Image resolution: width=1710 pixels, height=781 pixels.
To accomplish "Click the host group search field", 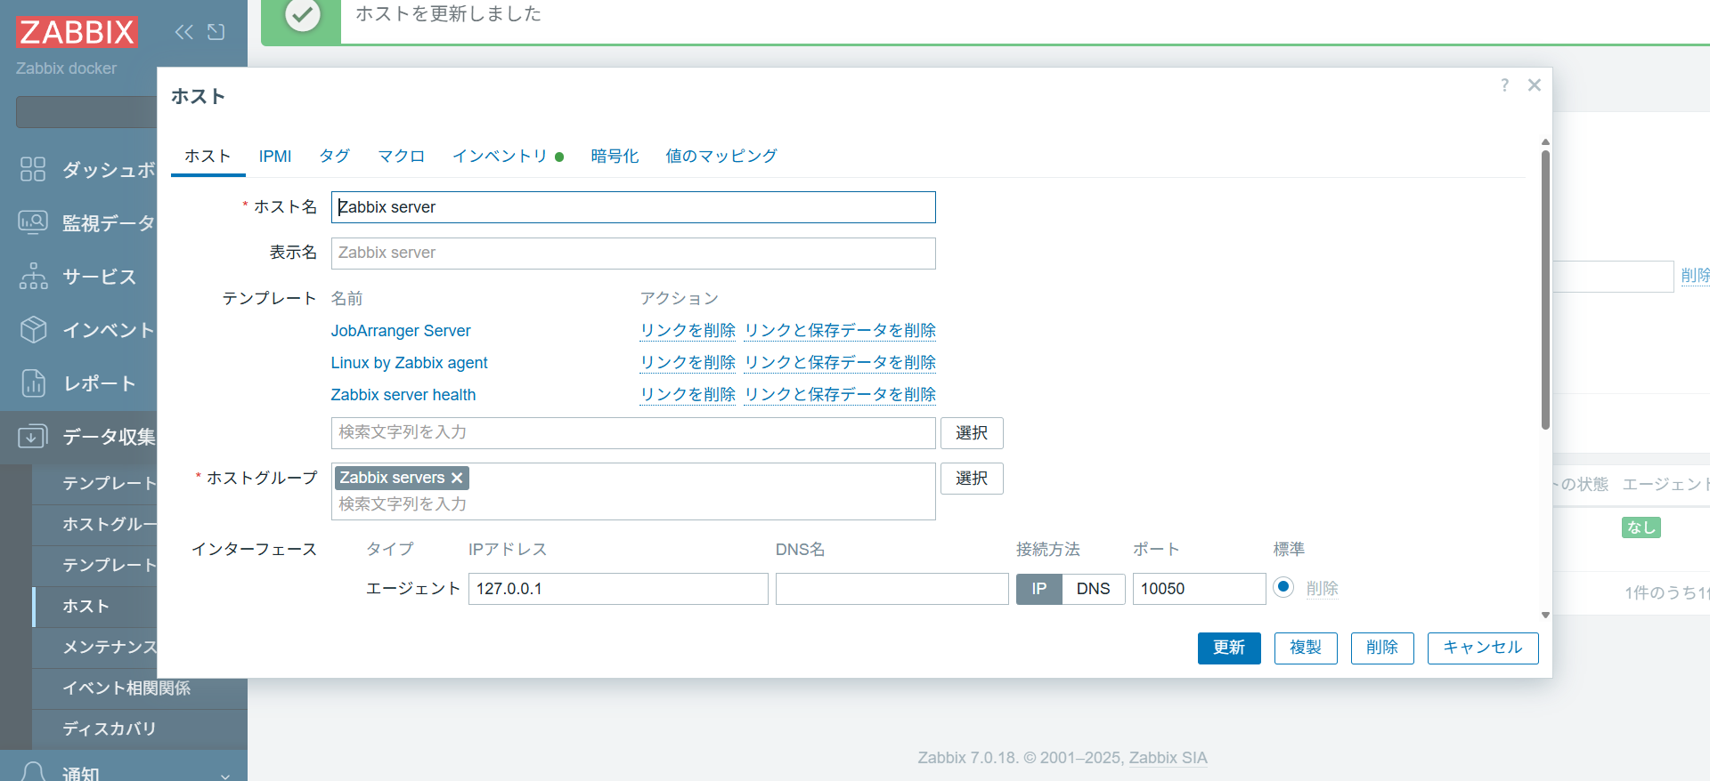I will 633,504.
